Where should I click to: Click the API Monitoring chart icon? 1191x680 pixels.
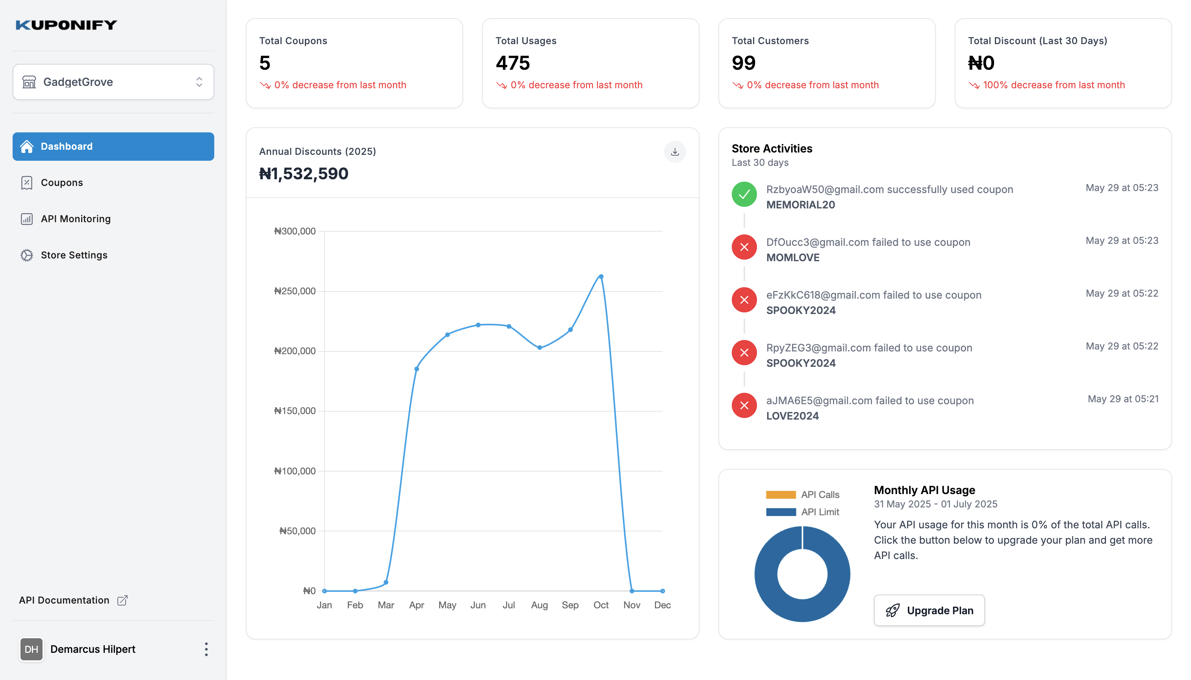(27, 219)
